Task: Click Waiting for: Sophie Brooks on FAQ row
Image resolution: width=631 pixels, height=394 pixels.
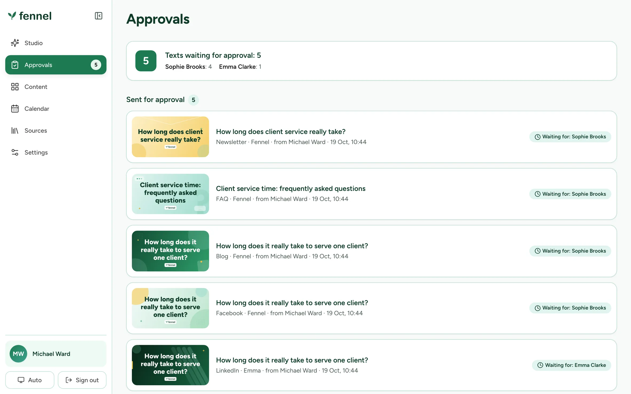Action: (570, 194)
